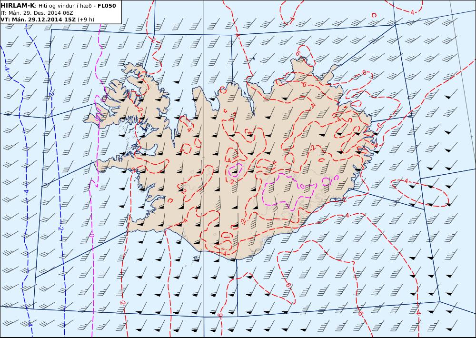Click the magenta 0 label west of Iceland
Viewport: 476px width, 338px height.
coord(92,235)
